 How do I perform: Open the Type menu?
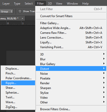pyautogui.click(x=17, y=4)
